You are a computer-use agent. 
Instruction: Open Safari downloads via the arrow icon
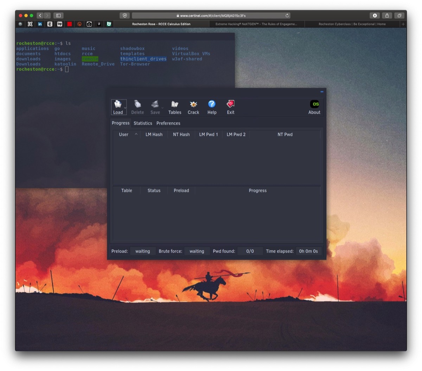click(x=375, y=15)
